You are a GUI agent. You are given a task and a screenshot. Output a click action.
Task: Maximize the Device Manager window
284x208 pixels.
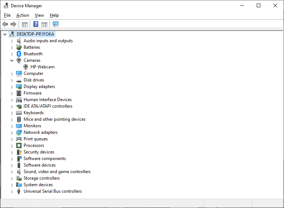pos(259,5)
